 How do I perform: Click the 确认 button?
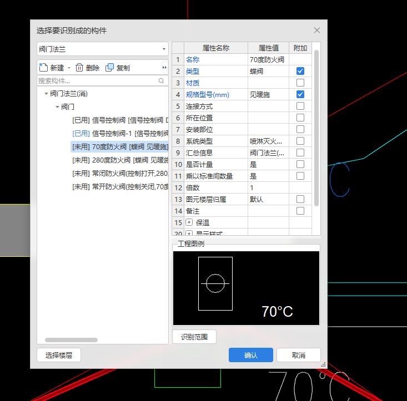click(251, 355)
